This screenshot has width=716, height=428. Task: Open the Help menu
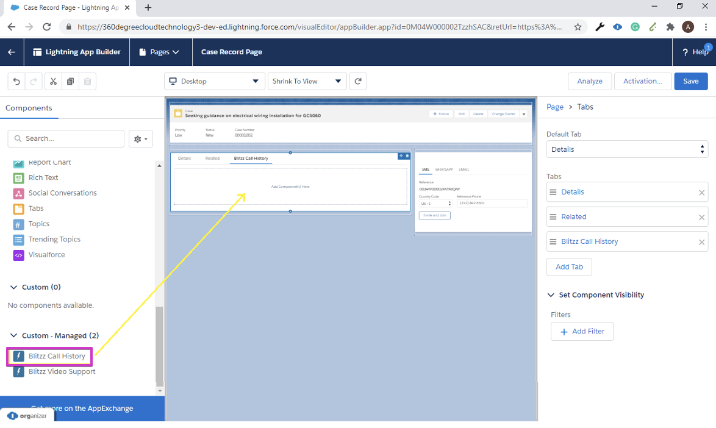(695, 52)
